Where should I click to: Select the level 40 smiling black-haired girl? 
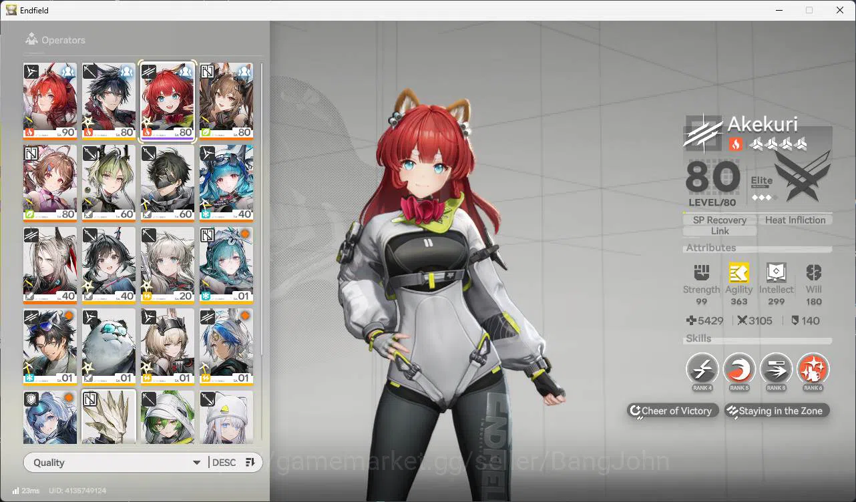click(109, 266)
